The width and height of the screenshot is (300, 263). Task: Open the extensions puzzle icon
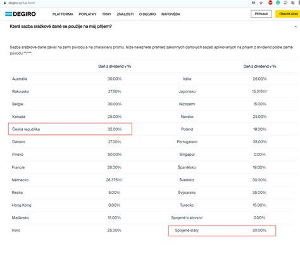click(x=293, y=3)
